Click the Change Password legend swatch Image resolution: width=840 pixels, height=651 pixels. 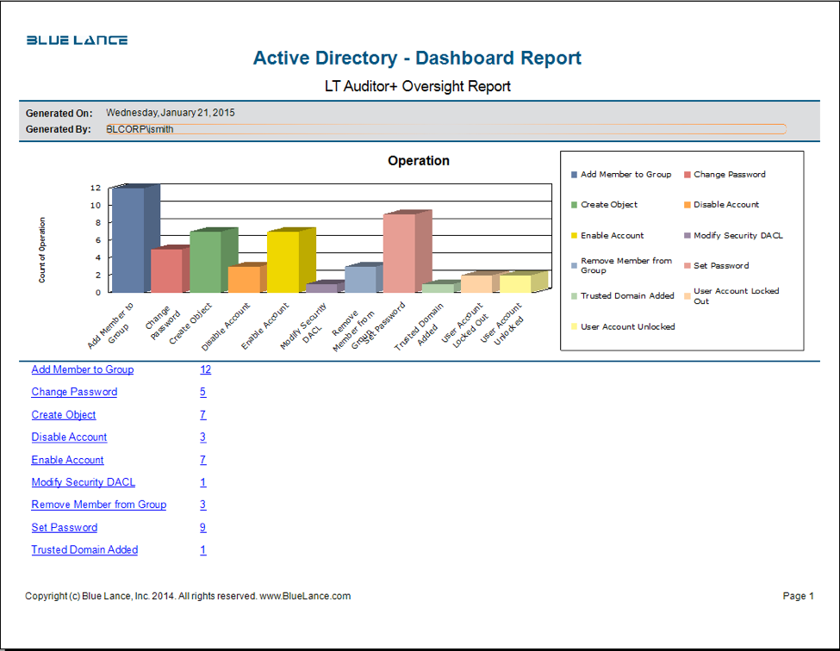click(x=688, y=175)
